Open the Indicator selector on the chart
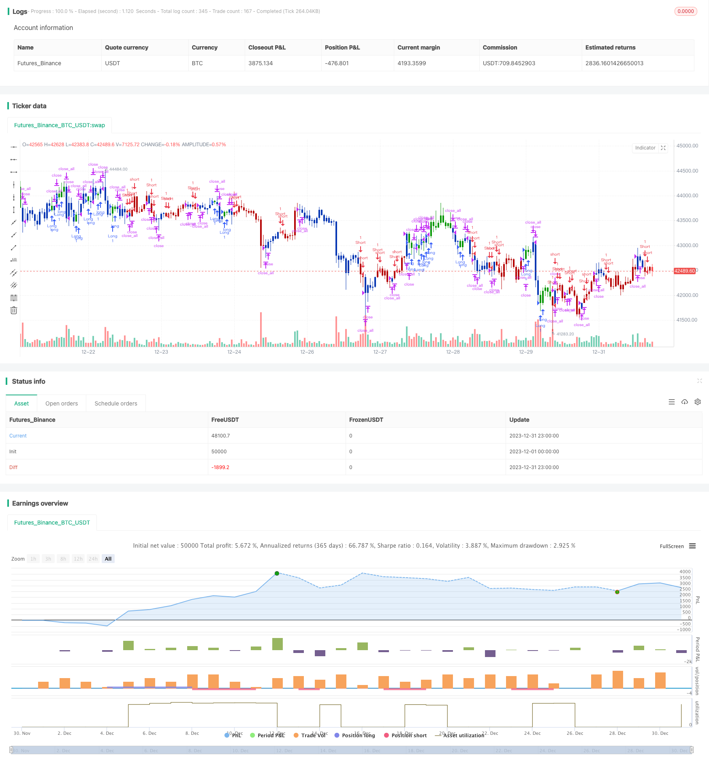This screenshot has height=766, width=709. coord(645,148)
